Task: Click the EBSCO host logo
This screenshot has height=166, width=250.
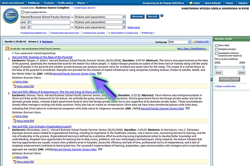Action: point(10,15)
